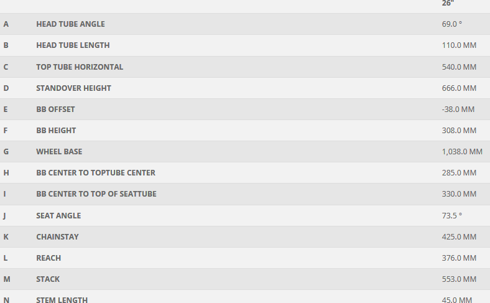Click the 69.0 ° head tube angle value
The height and width of the screenshot is (303, 490).
(451, 24)
